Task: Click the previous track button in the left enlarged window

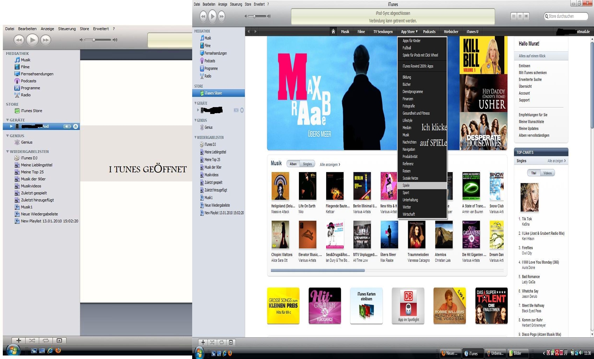Action: pyautogui.click(x=19, y=40)
